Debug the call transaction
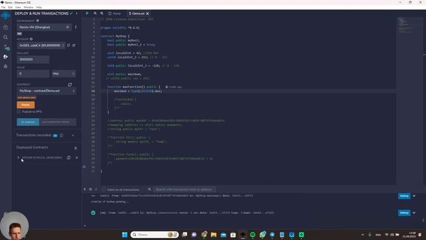This screenshot has width=426, height=240. click(404, 196)
